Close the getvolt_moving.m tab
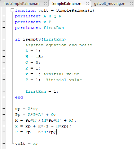Image resolution: width=134 pixels, height=149 pixels. (x=131, y=4)
